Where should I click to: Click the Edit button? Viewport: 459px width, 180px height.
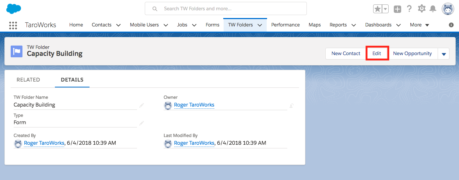tap(377, 53)
